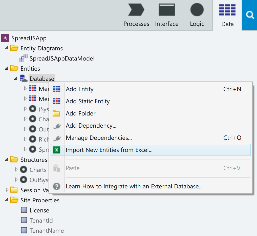Choose Add Entity from context menu
This screenshot has width=257, height=236.
pos(151,89)
